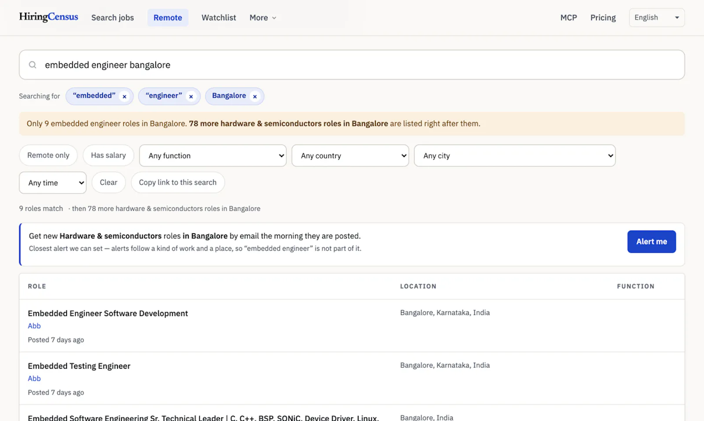Screen dimensions: 704x421
Task: Open the Any city dropdown
Action: pyautogui.click(x=515, y=156)
